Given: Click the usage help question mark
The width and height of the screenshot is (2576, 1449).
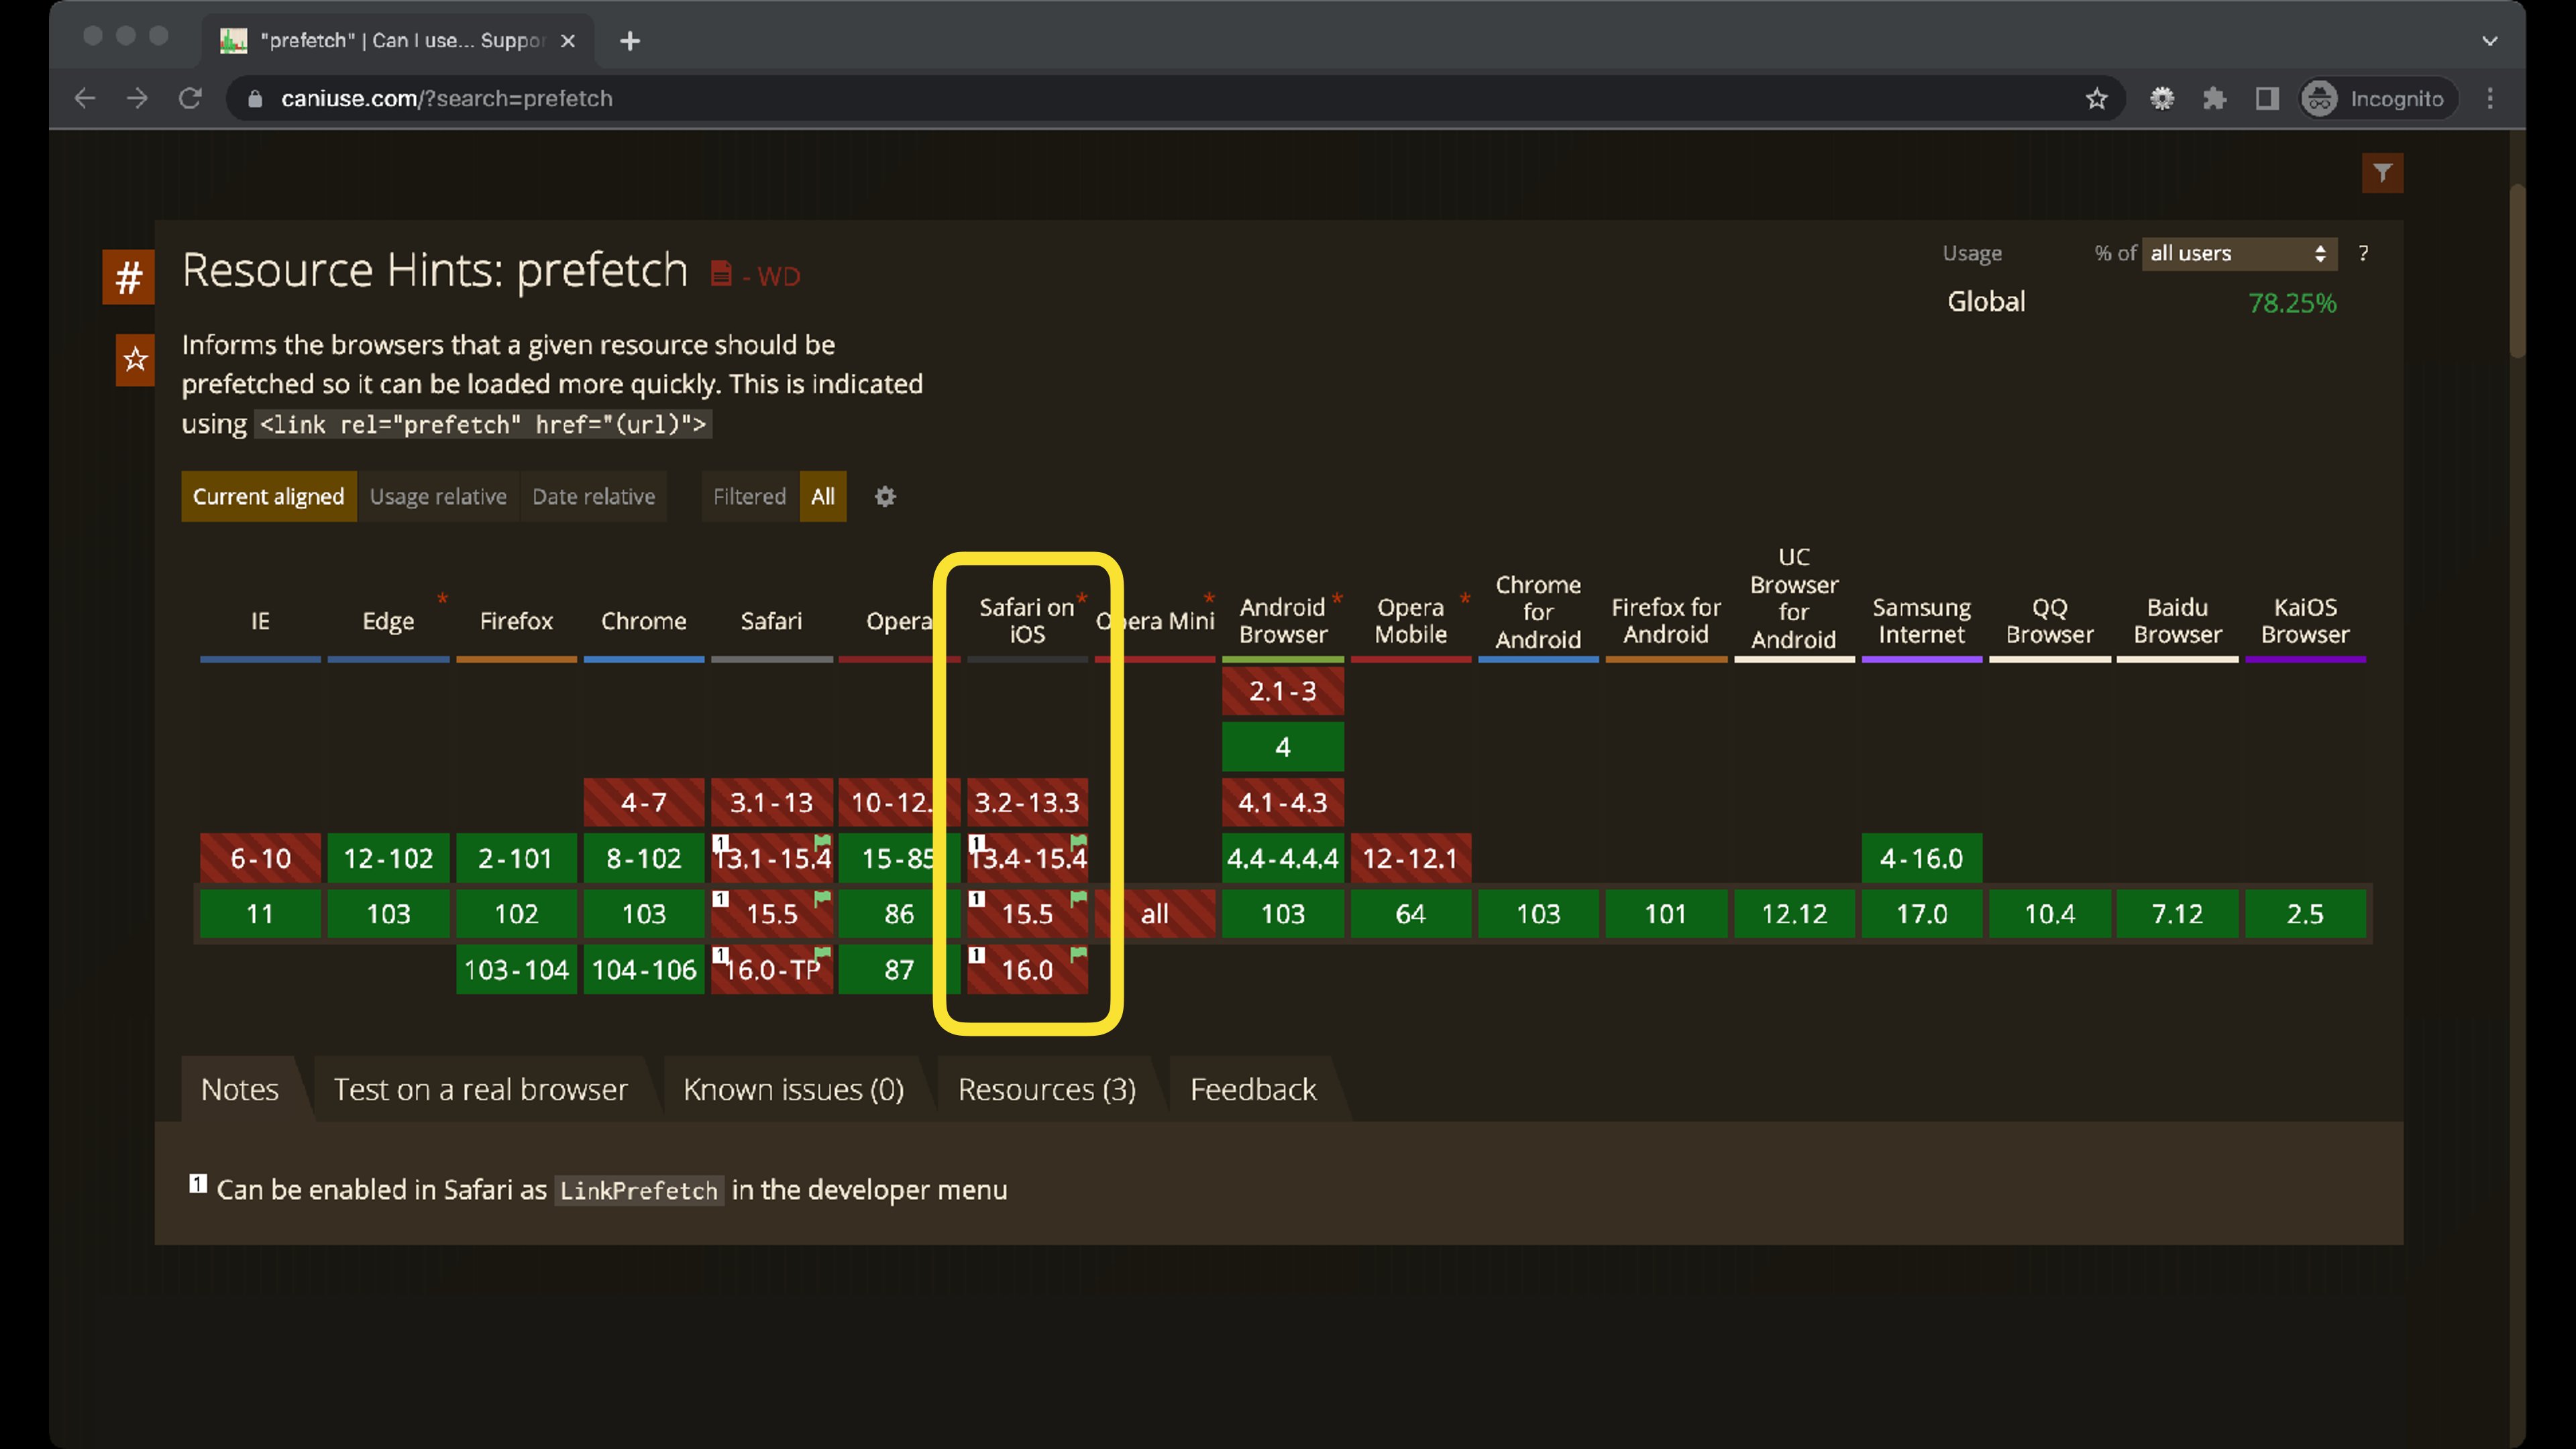Looking at the screenshot, I should (2363, 253).
